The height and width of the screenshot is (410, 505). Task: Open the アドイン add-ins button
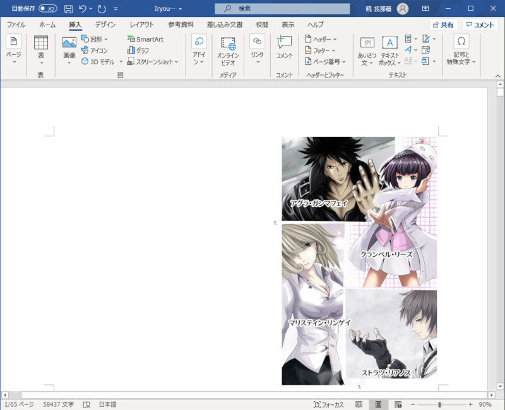(x=199, y=50)
